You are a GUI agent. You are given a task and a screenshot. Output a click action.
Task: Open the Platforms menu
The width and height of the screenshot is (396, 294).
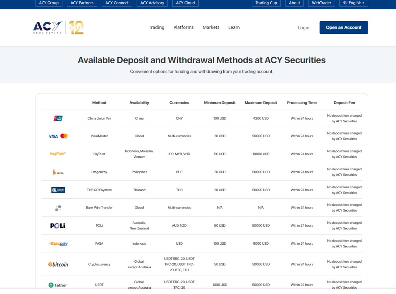click(183, 27)
